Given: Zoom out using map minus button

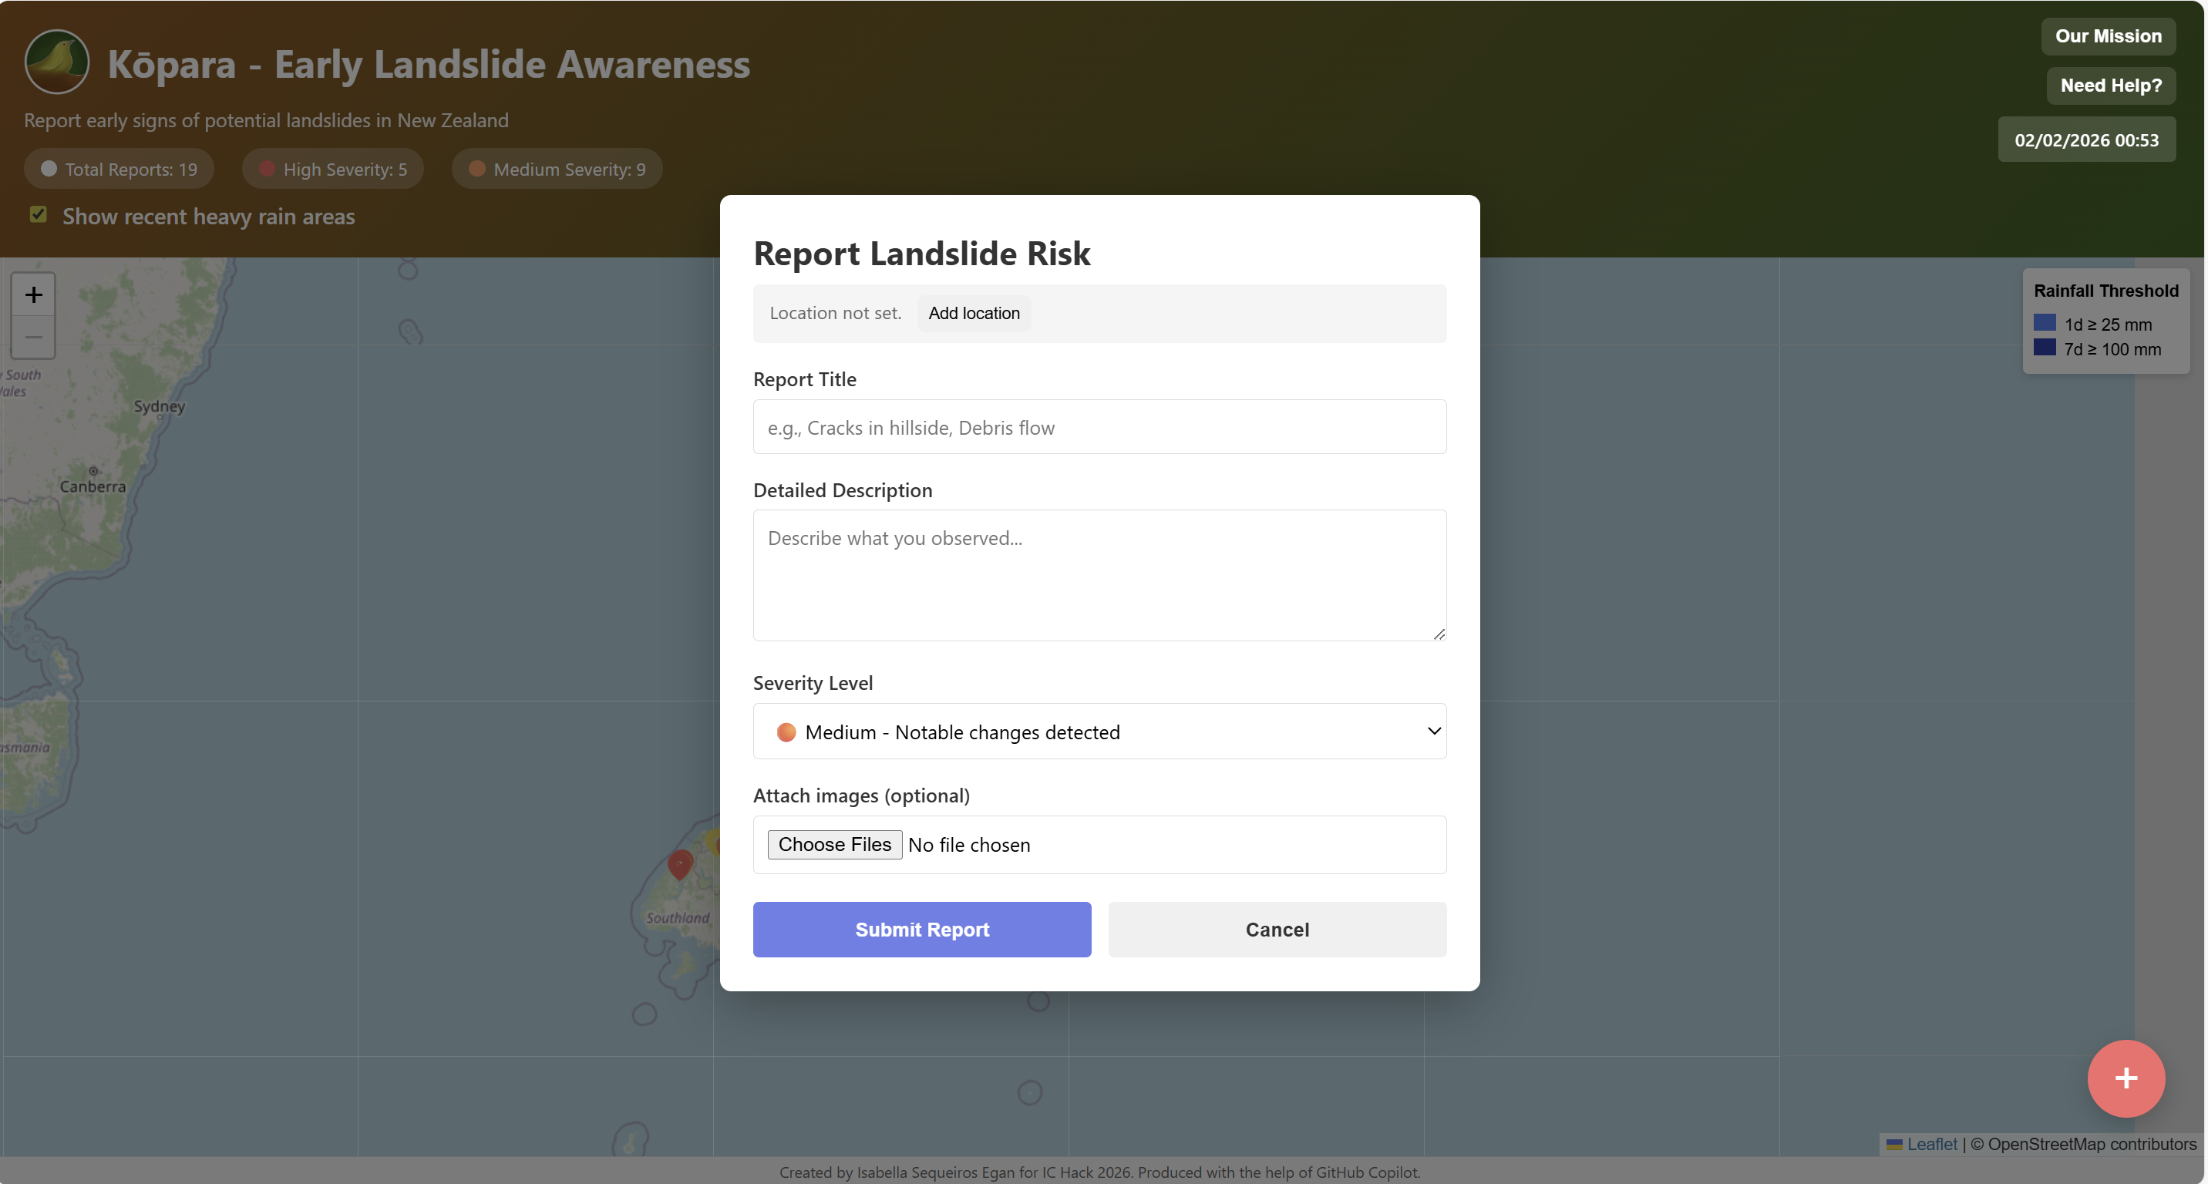Looking at the screenshot, I should click(x=33, y=337).
